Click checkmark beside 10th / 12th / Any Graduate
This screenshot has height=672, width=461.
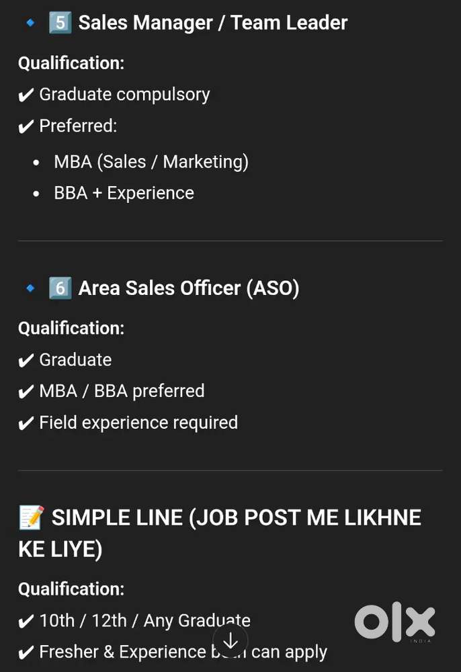point(26,622)
